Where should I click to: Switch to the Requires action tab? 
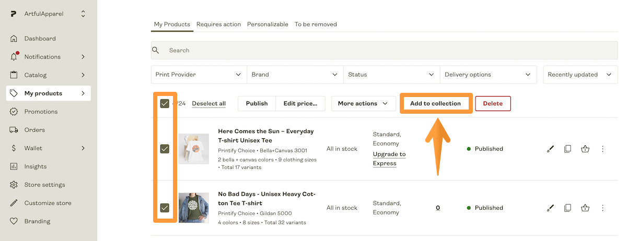[x=219, y=25]
